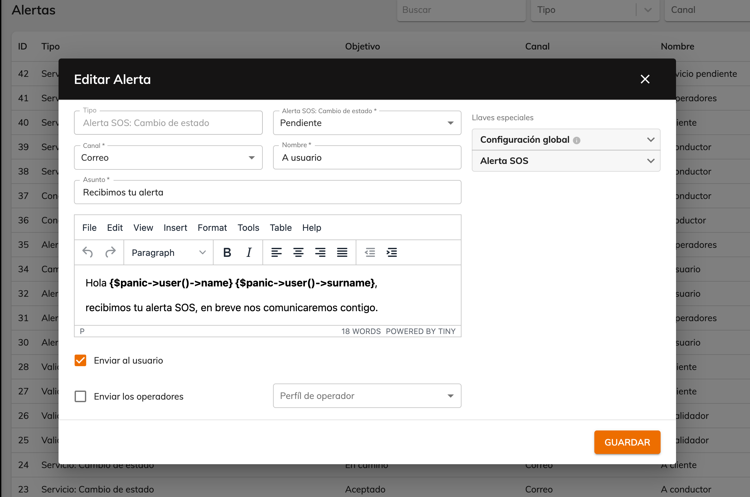Decrease indent in the editor
This screenshot has height=497, width=750.
[x=370, y=252]
